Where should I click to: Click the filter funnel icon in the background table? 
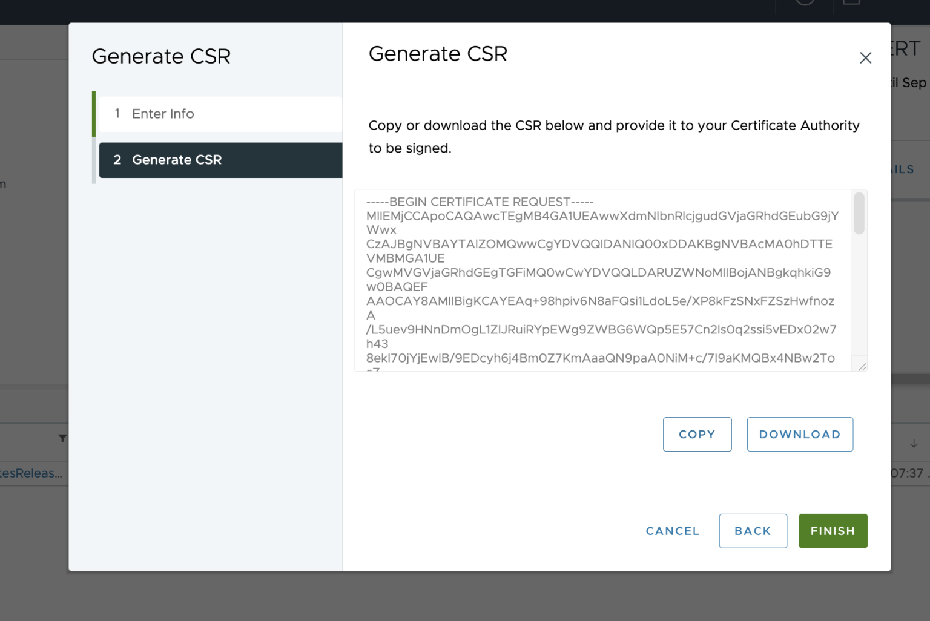click(x=62, y=438)
